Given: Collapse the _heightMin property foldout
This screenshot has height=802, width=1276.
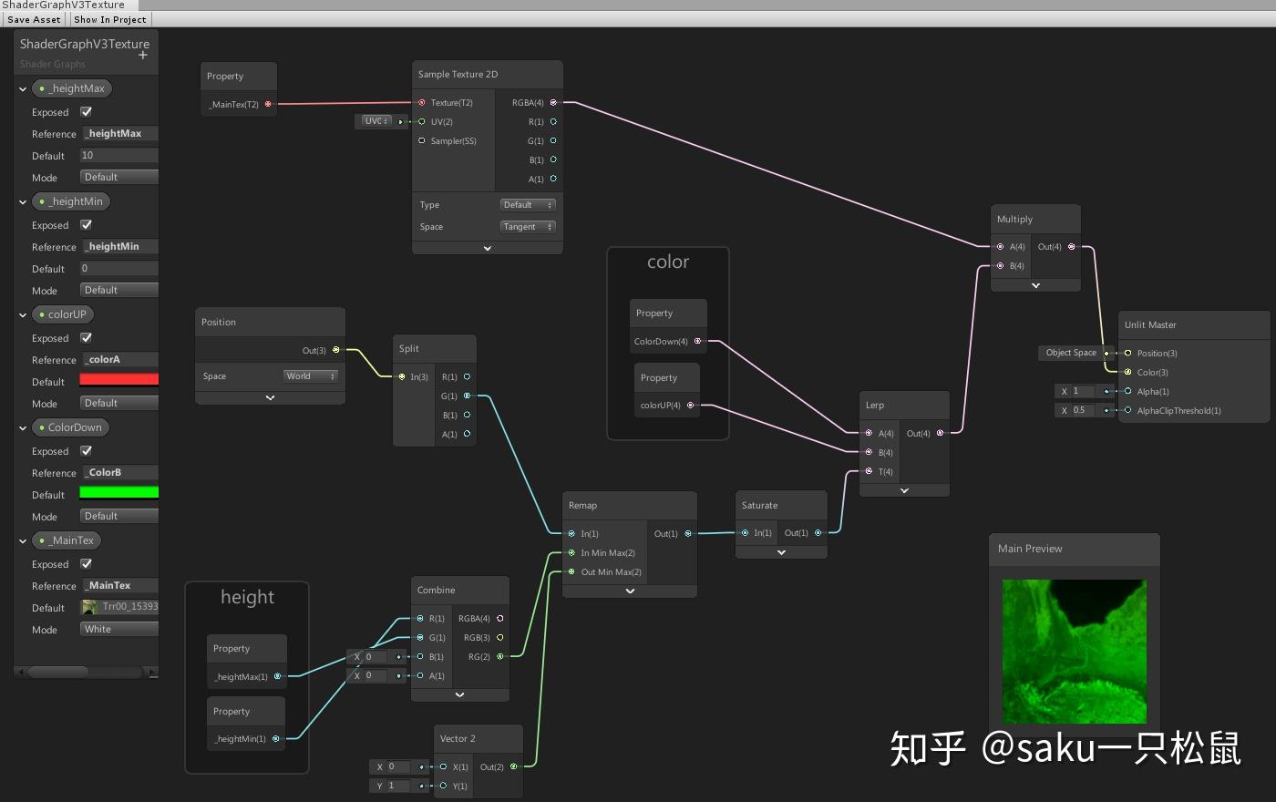Looking at the screenshot, I should click(23, 202).
